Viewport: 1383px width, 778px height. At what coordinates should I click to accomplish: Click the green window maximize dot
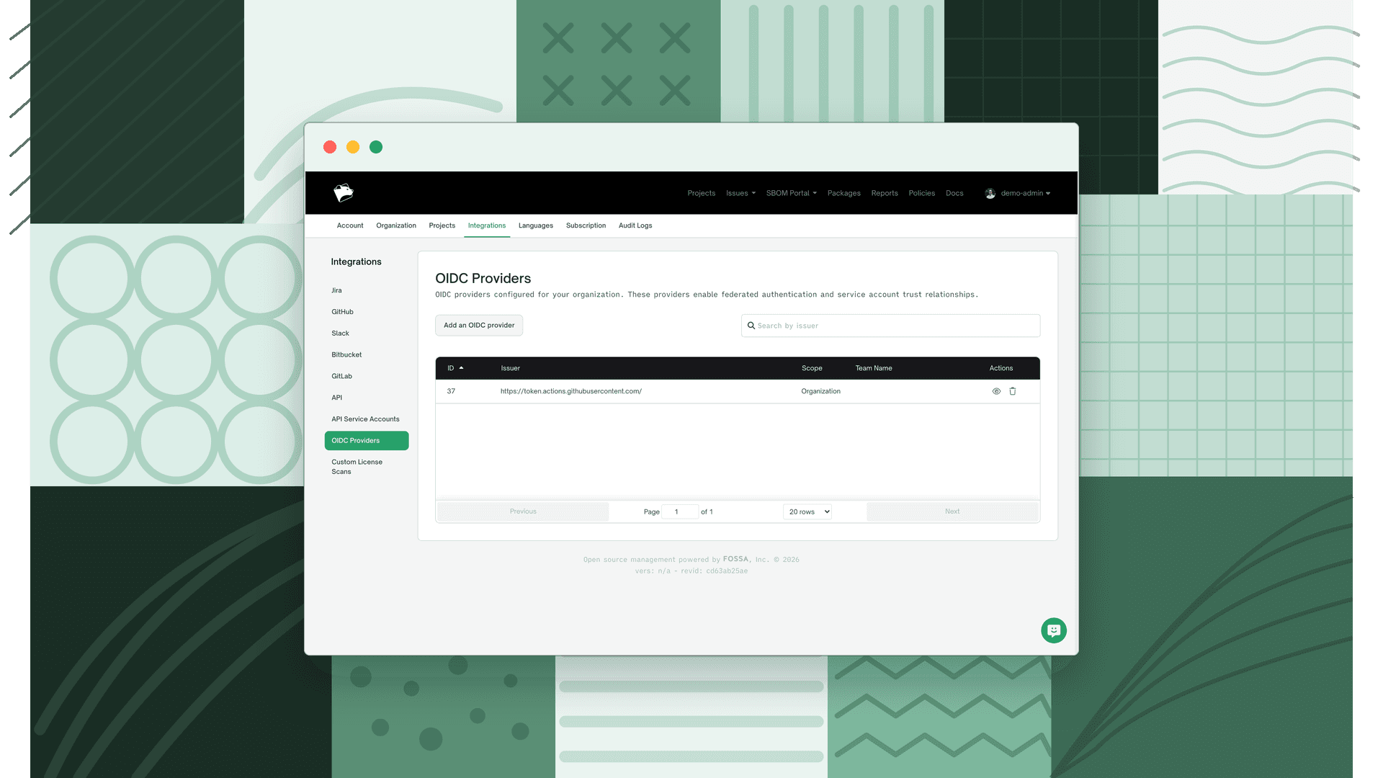tap(376, 147)
